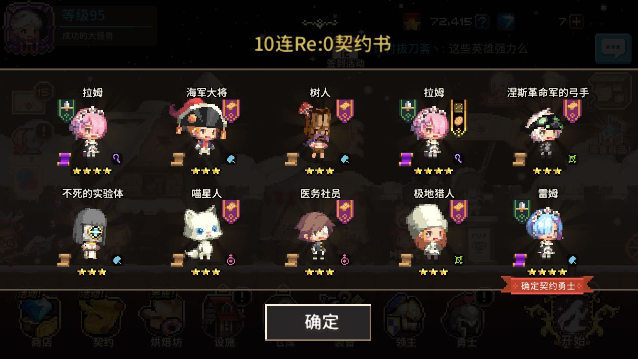Click the yellow-bordered bread banner beside second 拉姆
This screenshot has height=359, width=638.
[459, 117]
